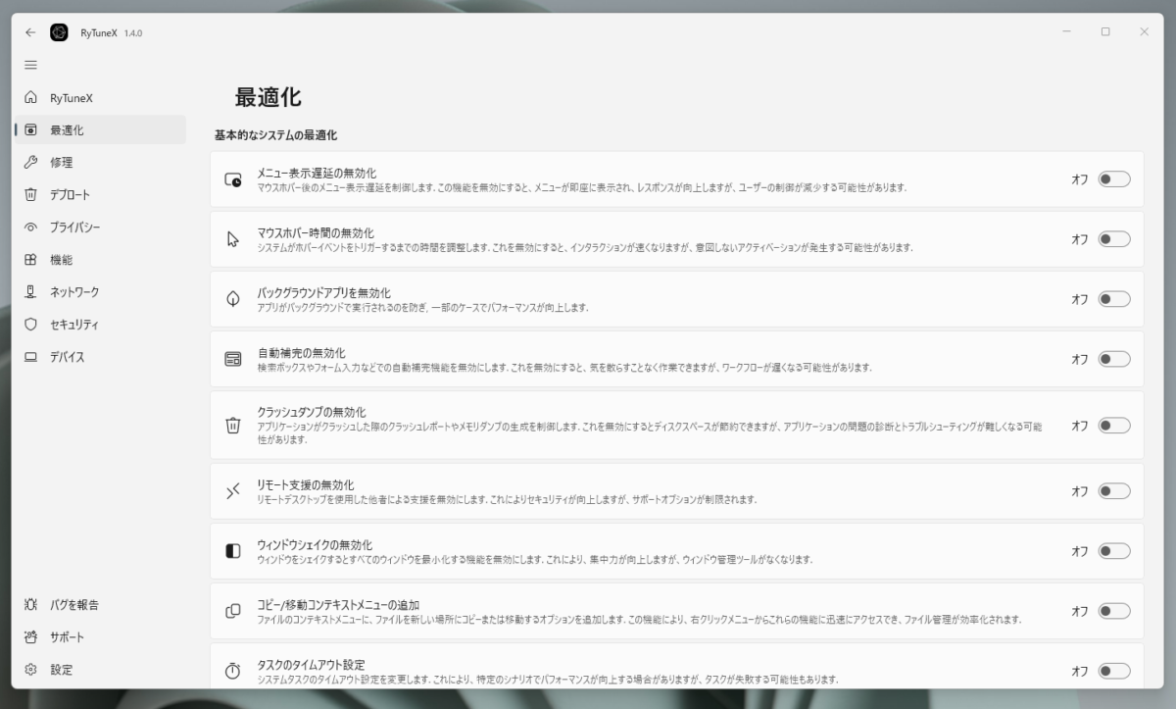This screenshot has width=1176, height=709.
Task: Click the RyTuneX 1.4.0 title text
Action: 110,33
